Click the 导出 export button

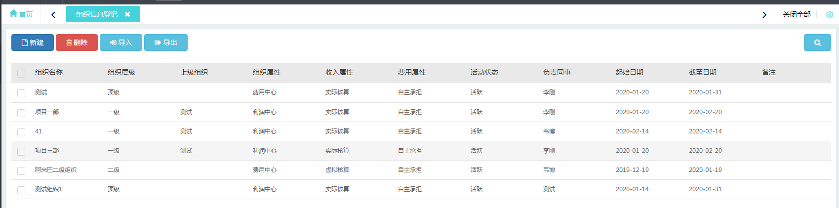pos(166,42)
